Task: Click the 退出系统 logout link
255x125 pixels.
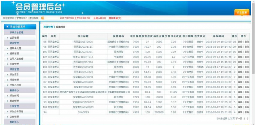Action: click(x=34, y=18)
